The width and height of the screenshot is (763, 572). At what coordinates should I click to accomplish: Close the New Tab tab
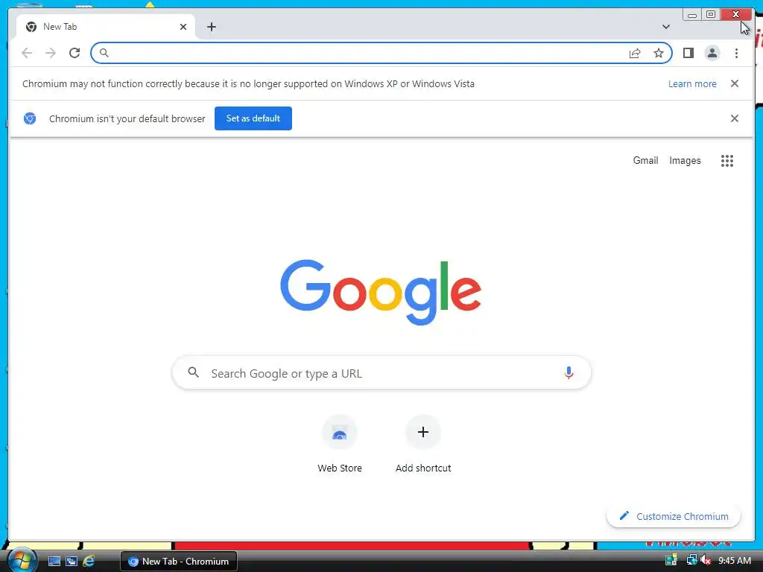[183, 27]
